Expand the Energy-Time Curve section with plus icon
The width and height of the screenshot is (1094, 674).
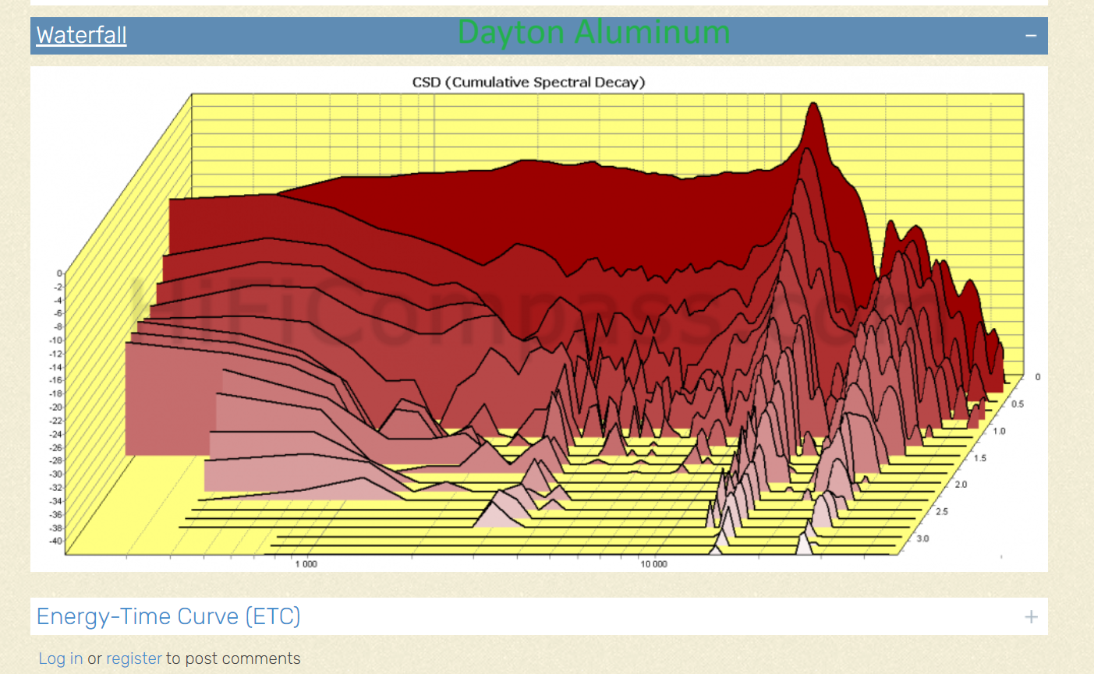tap(1031, 617)
